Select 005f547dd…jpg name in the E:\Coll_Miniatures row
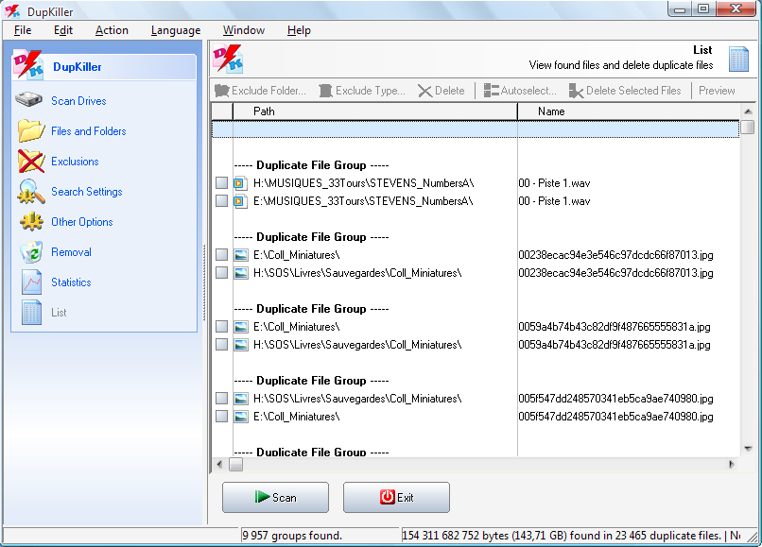This screenshot has height=547, width=762. tap(615, 417)
